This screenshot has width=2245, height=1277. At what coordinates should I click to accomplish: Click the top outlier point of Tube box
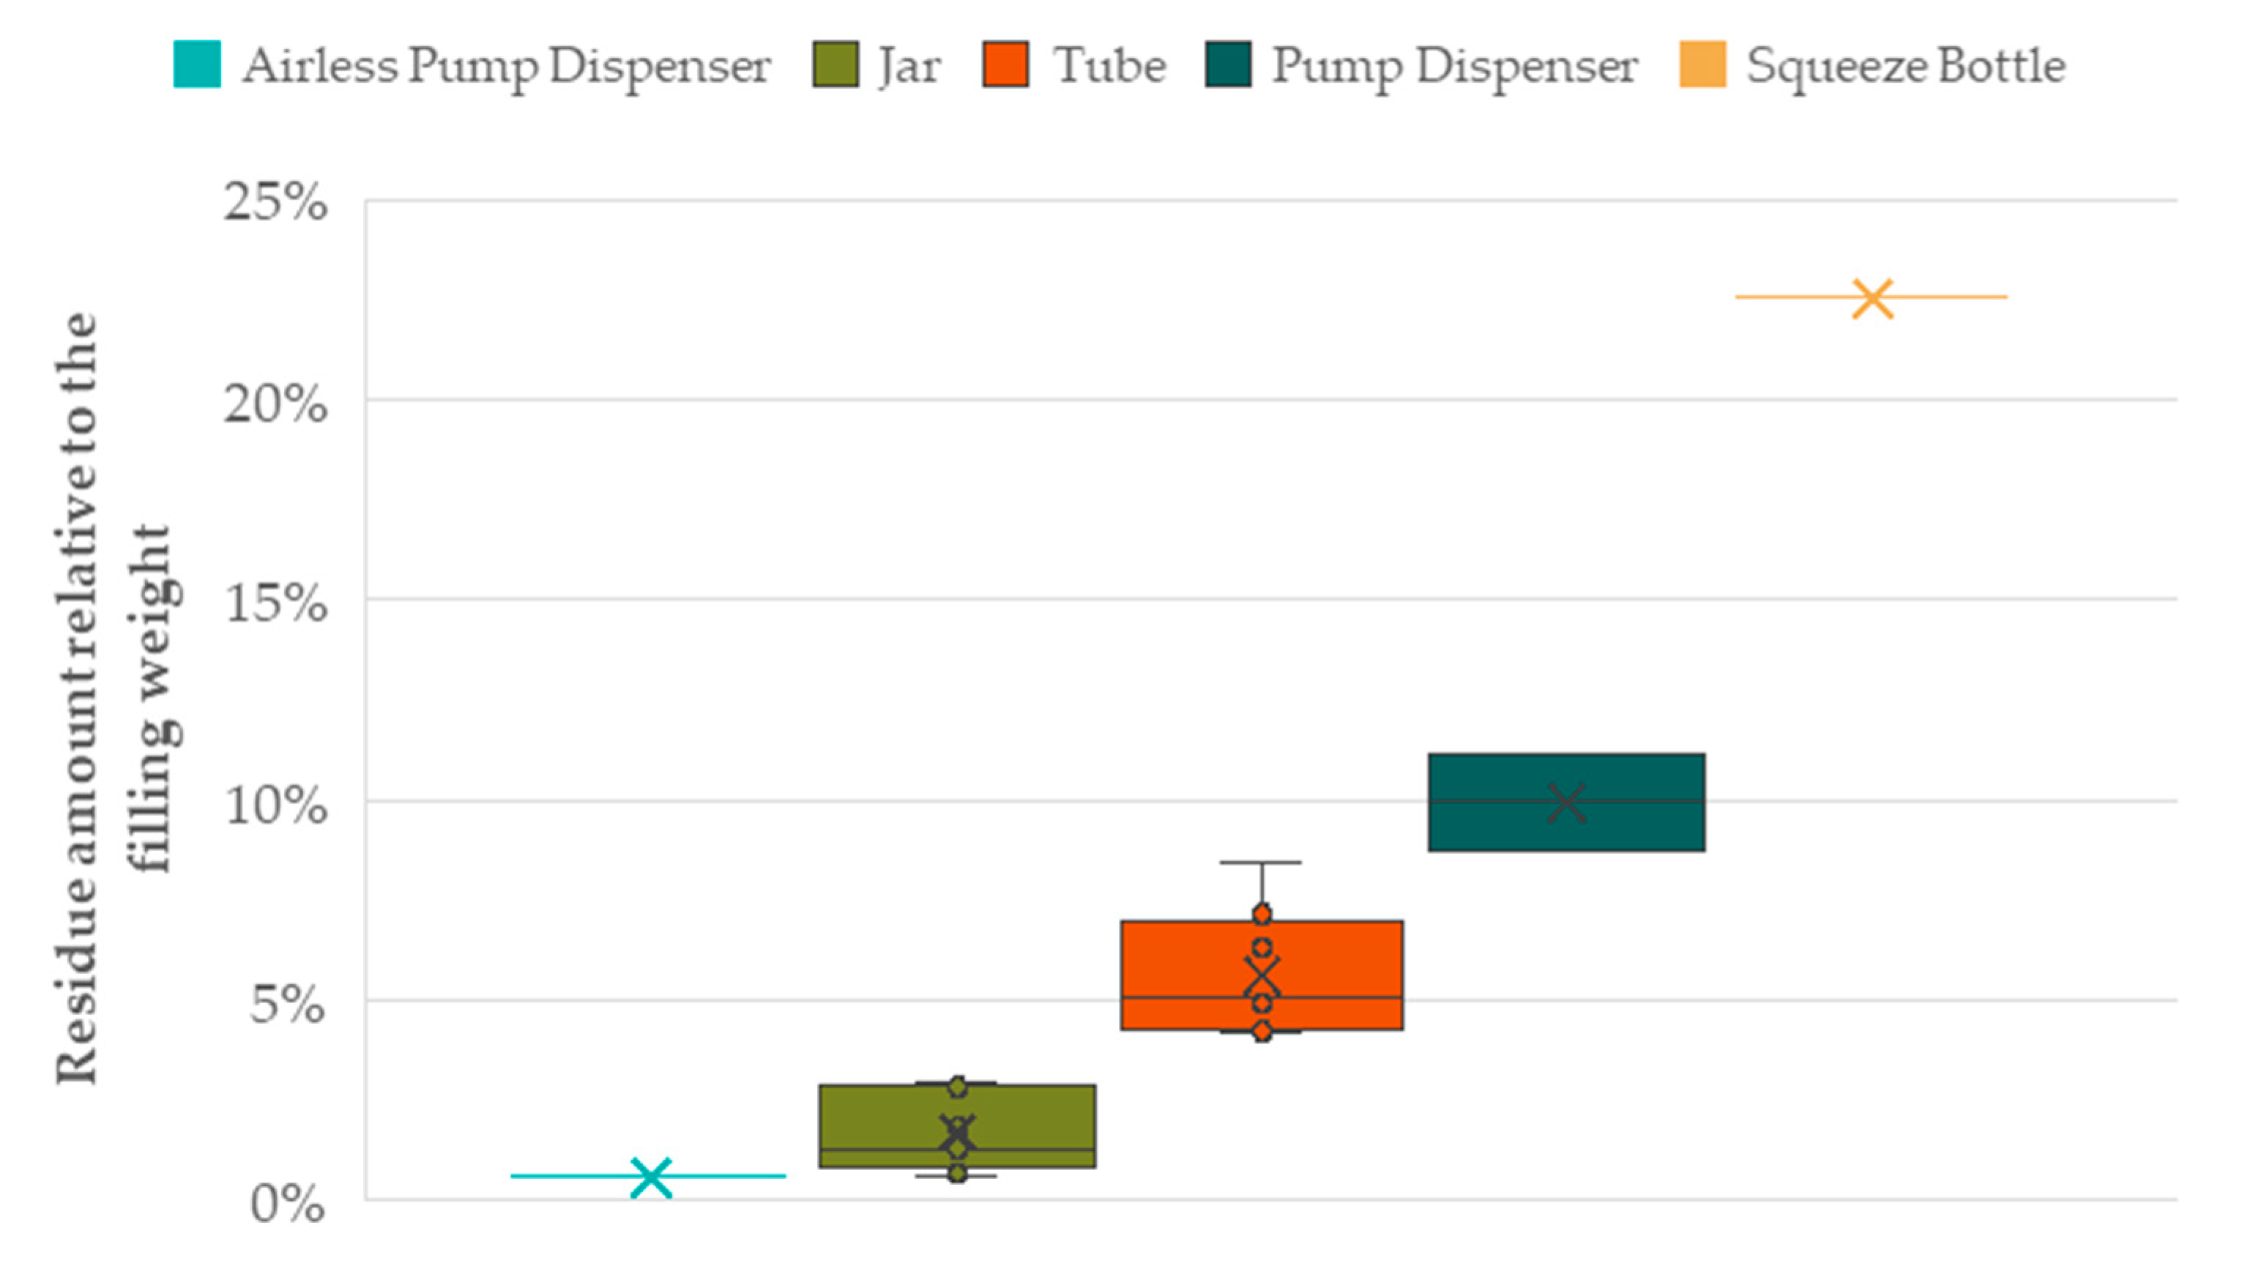1262,915
